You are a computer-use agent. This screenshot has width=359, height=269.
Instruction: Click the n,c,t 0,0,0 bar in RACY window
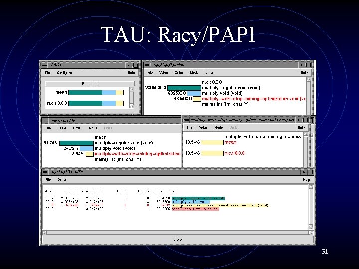tap(96, 103)
